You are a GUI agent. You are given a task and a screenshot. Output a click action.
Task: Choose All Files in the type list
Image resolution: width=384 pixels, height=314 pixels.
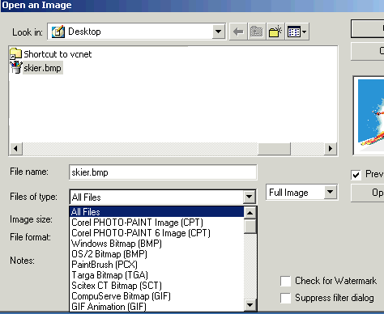[157, 212]
